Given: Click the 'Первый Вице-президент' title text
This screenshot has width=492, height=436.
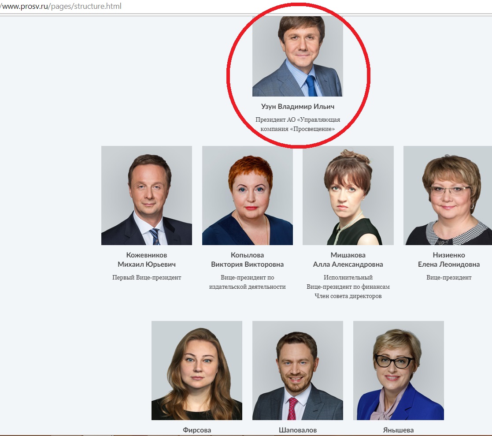Looking at the screenshot, I should click(x=147, y=277).
